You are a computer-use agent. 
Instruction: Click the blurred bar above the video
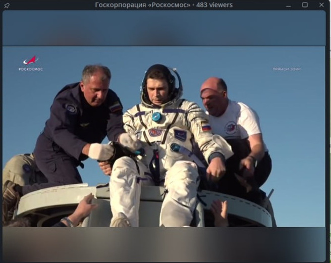(x=164, y=28)
